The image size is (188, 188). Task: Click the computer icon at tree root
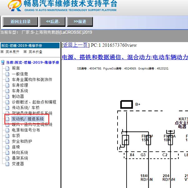[x=3, y=62]
